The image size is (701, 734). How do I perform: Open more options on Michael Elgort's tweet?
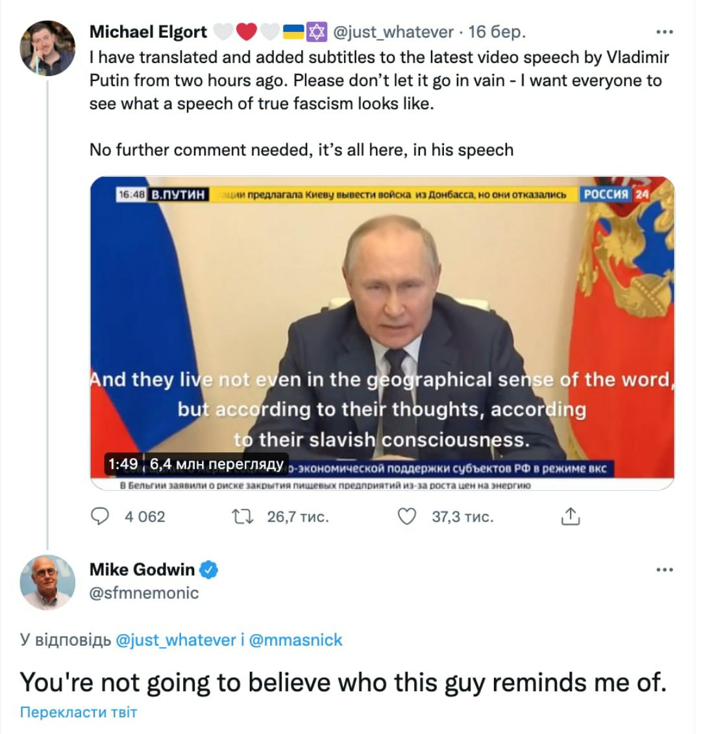(x=664, y=32)
